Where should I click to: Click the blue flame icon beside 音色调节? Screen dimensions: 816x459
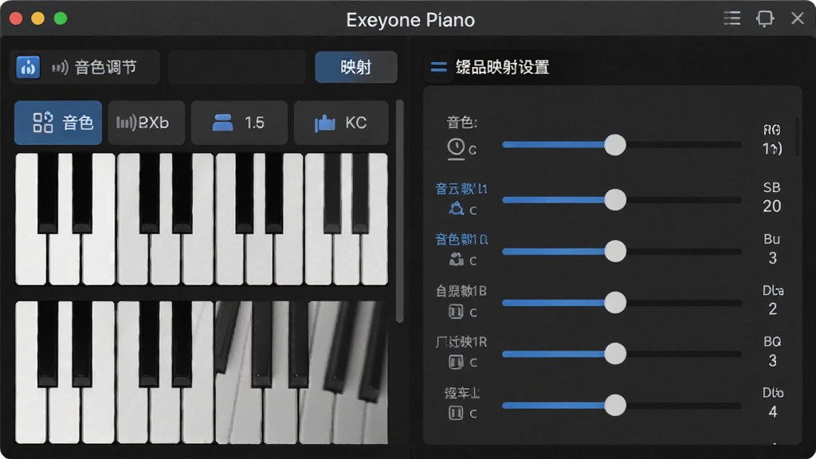pyautogui.click(x=28, y=67)
